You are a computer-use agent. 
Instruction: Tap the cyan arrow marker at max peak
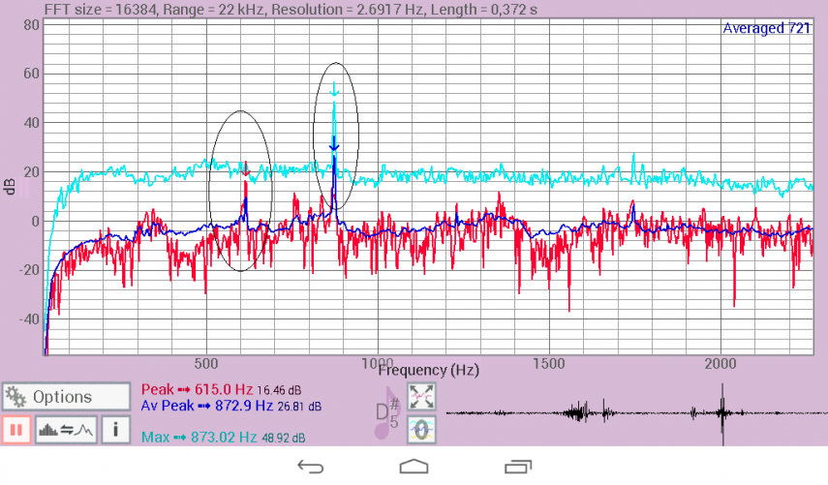tap(334, 91)
